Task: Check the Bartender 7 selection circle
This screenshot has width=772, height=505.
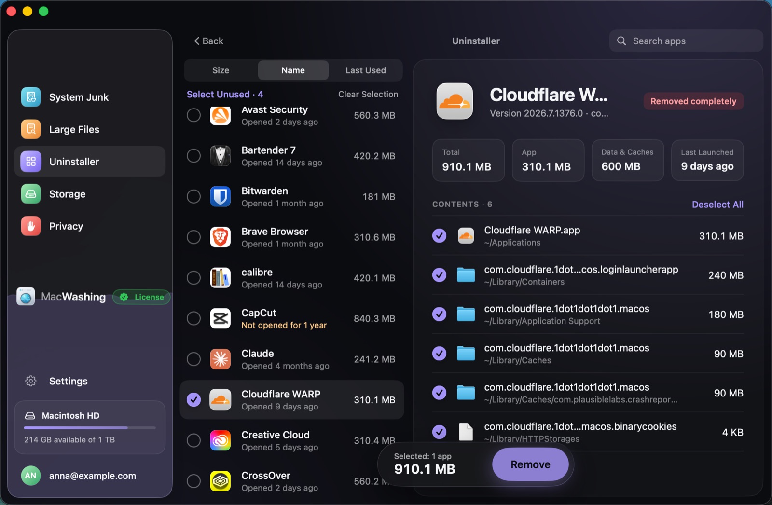Action: (x=194, y=156)
